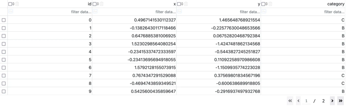Click the trash icon in the category column

coord(270,4)
